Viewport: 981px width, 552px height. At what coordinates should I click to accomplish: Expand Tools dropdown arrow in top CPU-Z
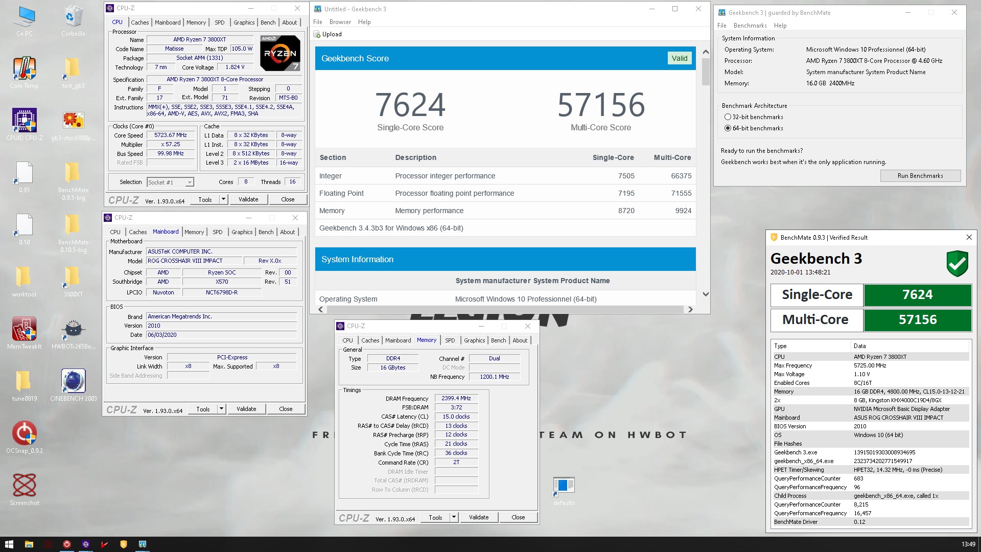pos(223,199)
